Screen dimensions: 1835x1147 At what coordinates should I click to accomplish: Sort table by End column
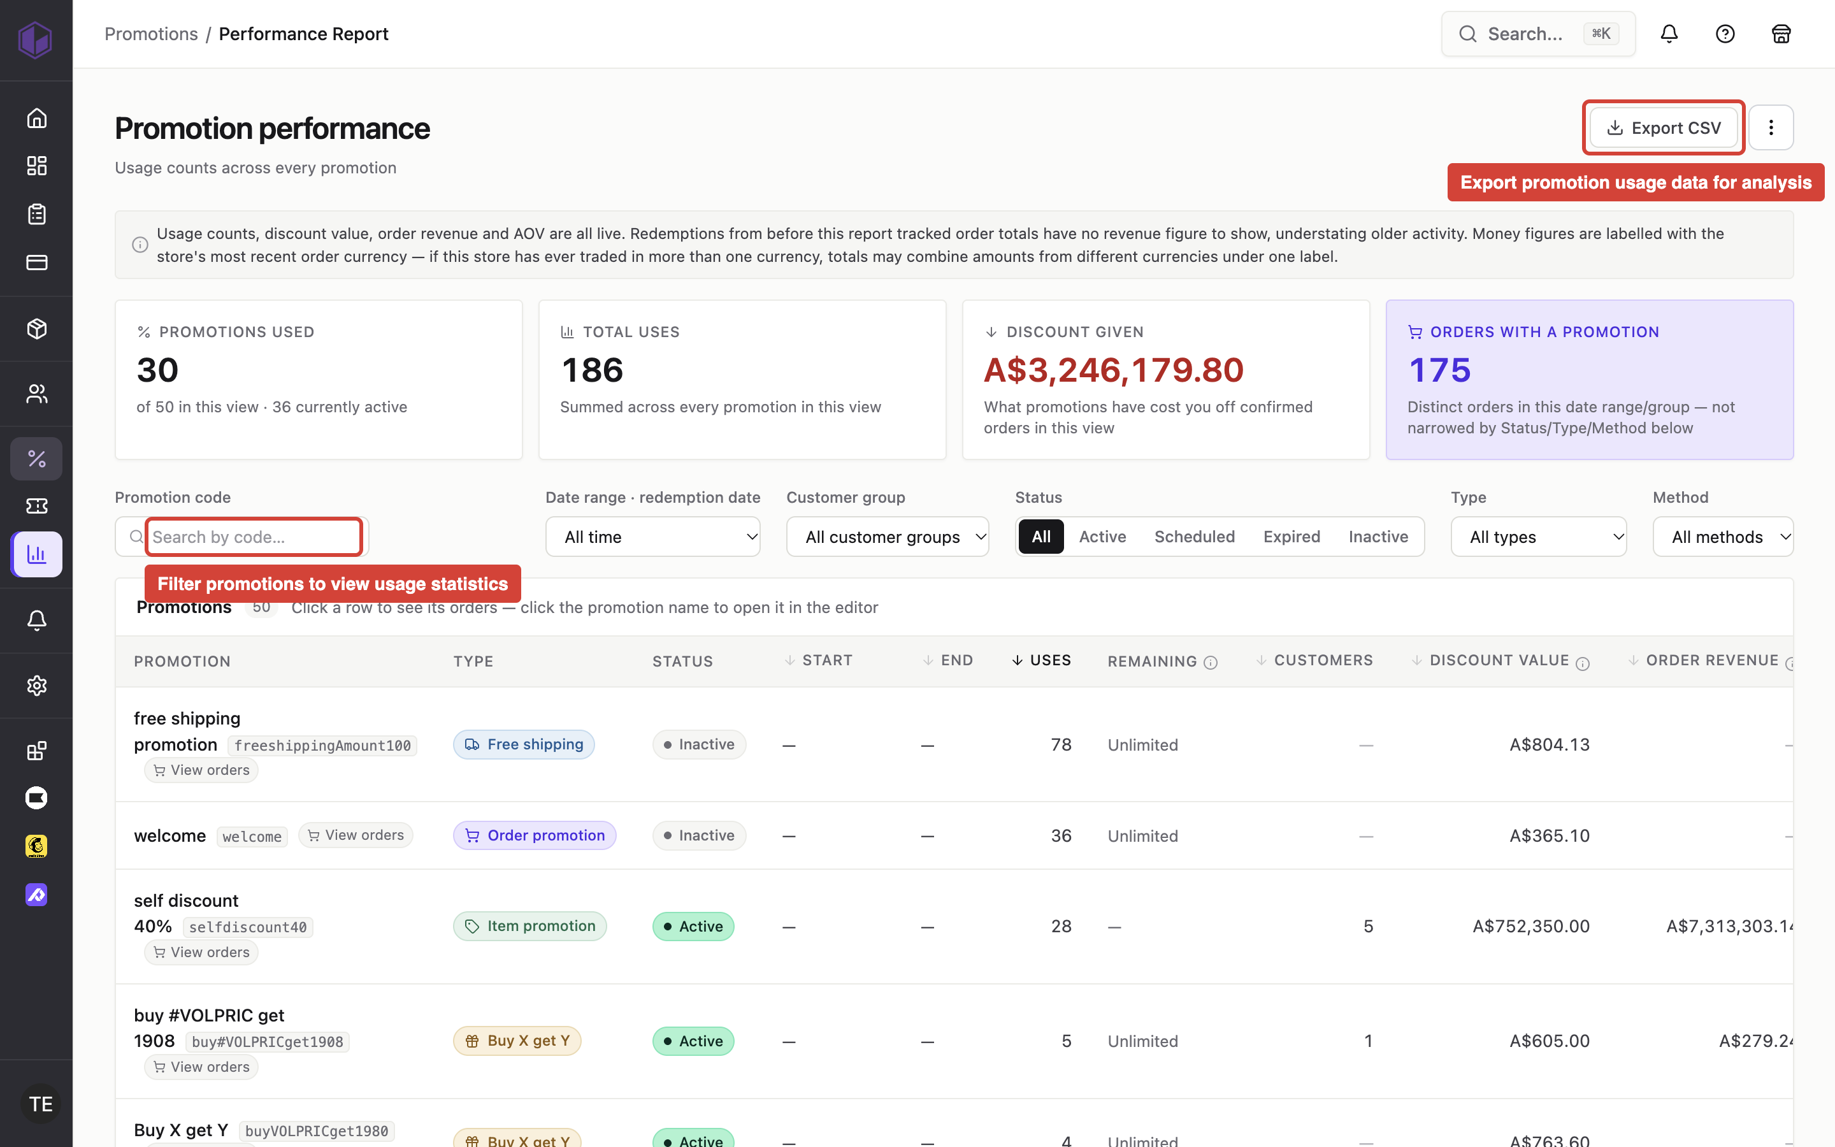click(948, 661)
